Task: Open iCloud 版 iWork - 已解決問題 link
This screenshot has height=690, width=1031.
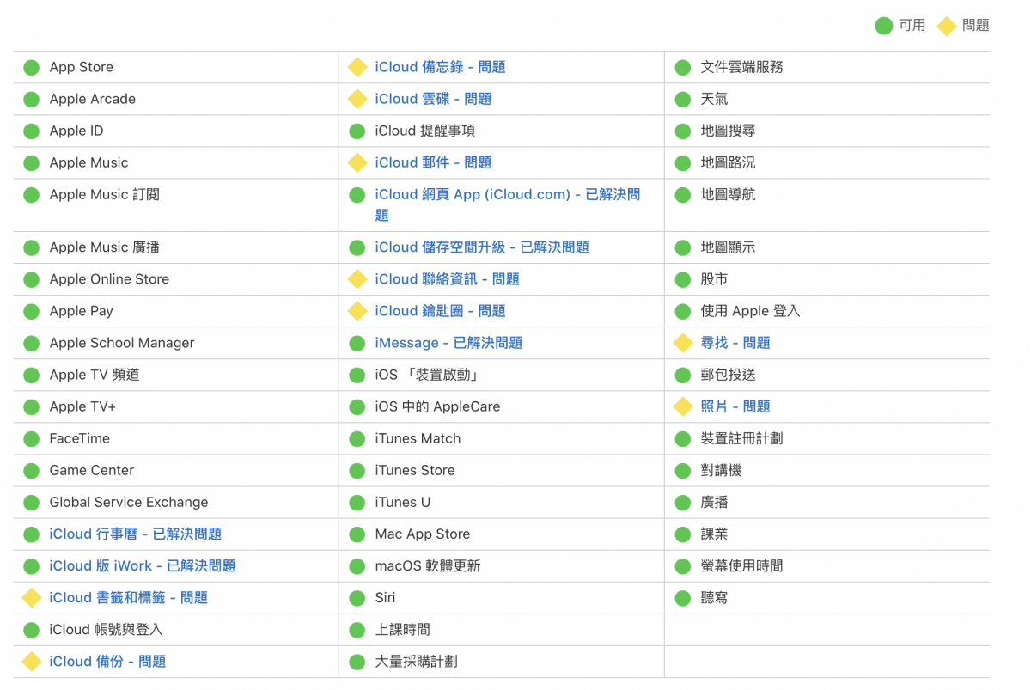Action: click(143, 565)
